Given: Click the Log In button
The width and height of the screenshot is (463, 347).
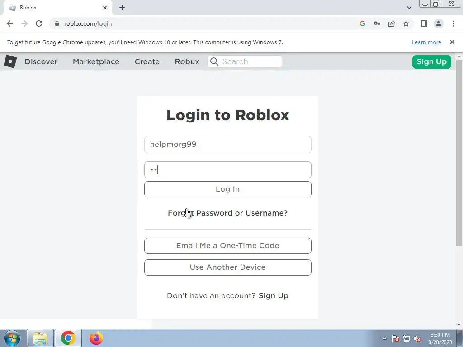Looking at the screenshot, I should click(228, 189).
